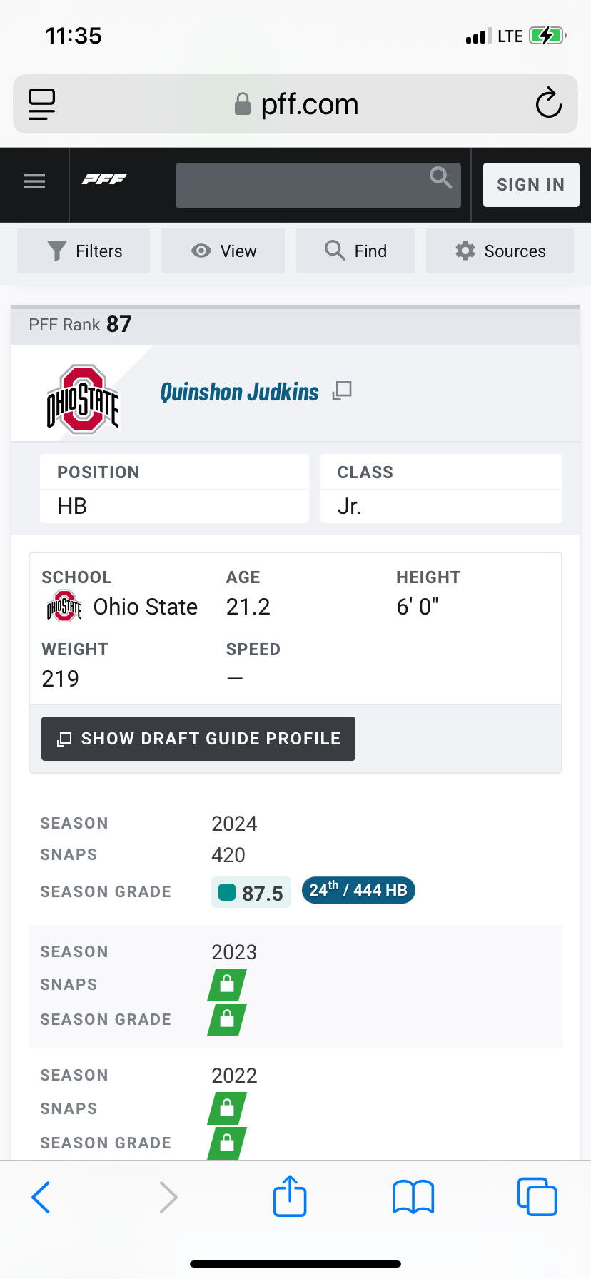Click the PFF search input field
The image size is (591, 1279).
click(300, 186)
